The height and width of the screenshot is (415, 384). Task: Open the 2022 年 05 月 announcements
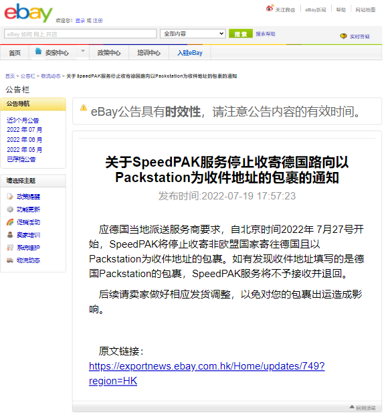pyautogui.click(x=24, y=150)
